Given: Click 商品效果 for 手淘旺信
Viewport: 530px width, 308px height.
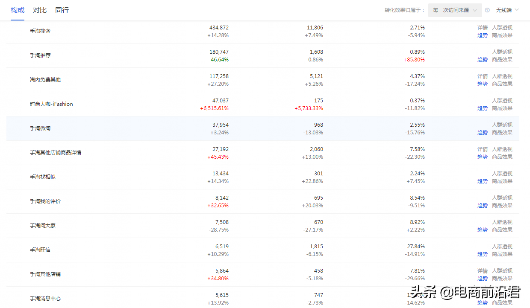Looking at the screenshot, I should [502, 254].
